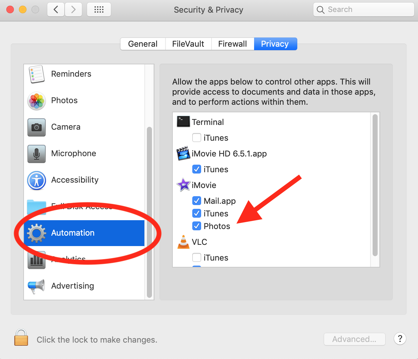
Task: Enable iTunes checkbox under Terminal
Action: 197,138
